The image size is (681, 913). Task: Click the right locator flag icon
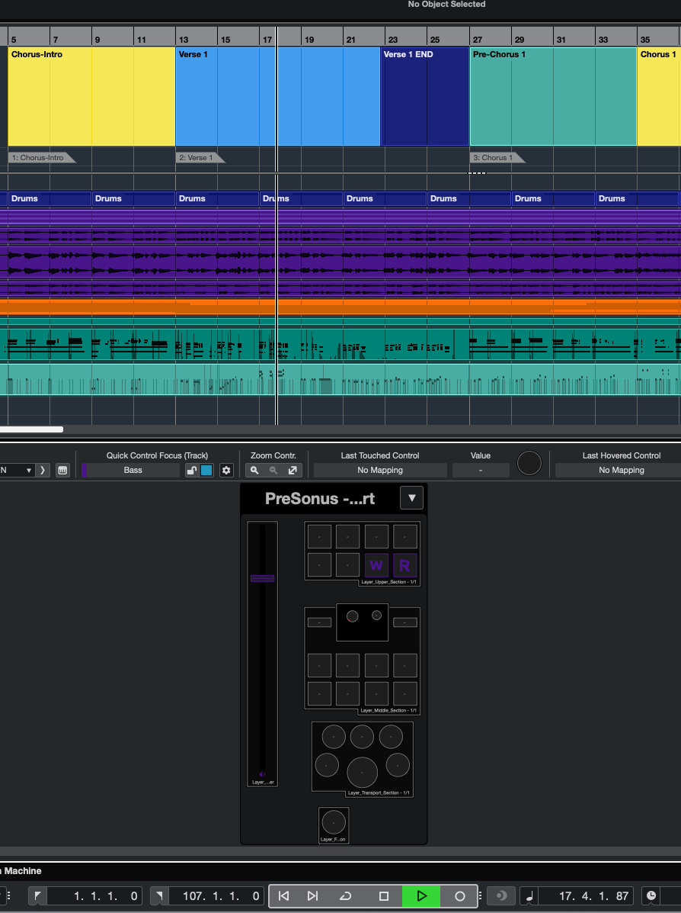pos(158,895)
